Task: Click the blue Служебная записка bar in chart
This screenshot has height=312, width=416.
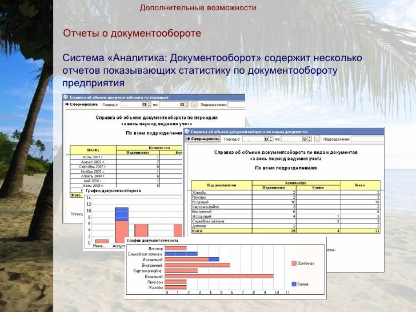Action: pos(181,254)
